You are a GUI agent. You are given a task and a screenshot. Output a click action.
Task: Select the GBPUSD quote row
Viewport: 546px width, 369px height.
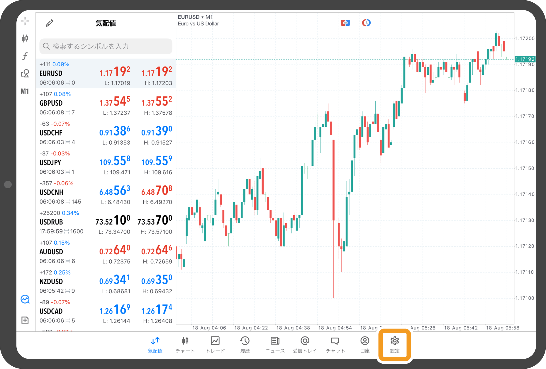click(106, 103)
